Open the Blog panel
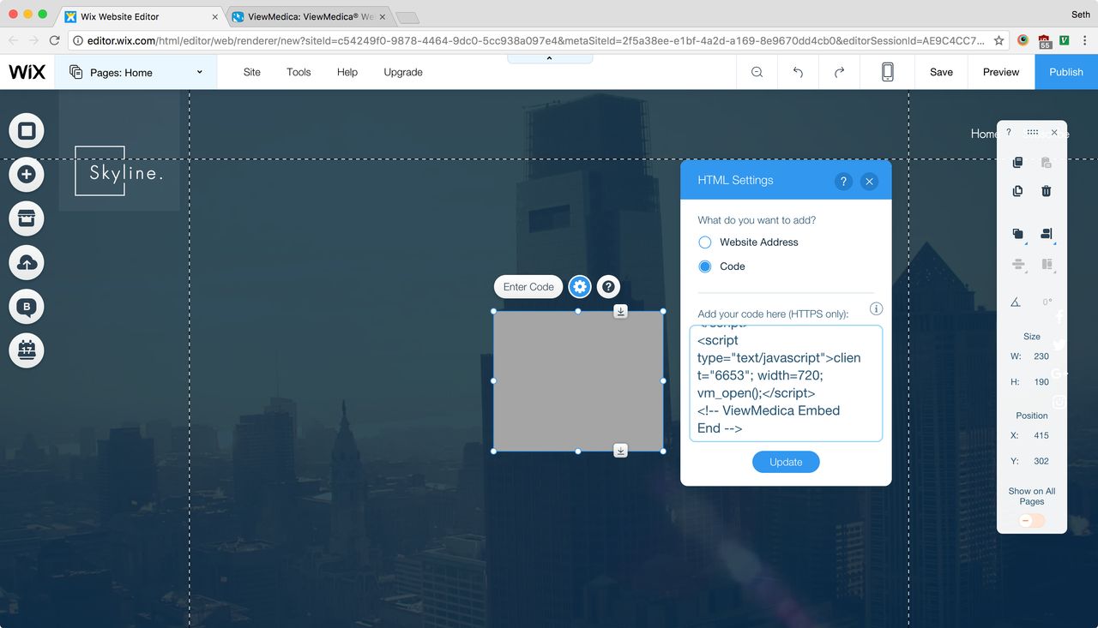1098x628 pixels. [26, 306]
